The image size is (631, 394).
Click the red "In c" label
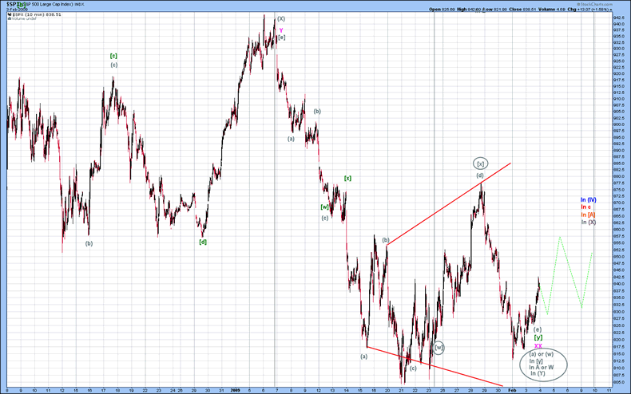586,207
